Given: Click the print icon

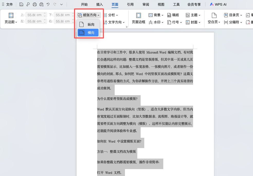Looking at the screenshot, I should pyautogui.click(x=34, y=4).
